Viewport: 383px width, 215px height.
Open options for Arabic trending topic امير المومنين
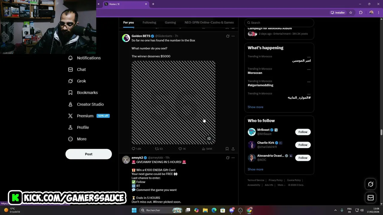309,57
